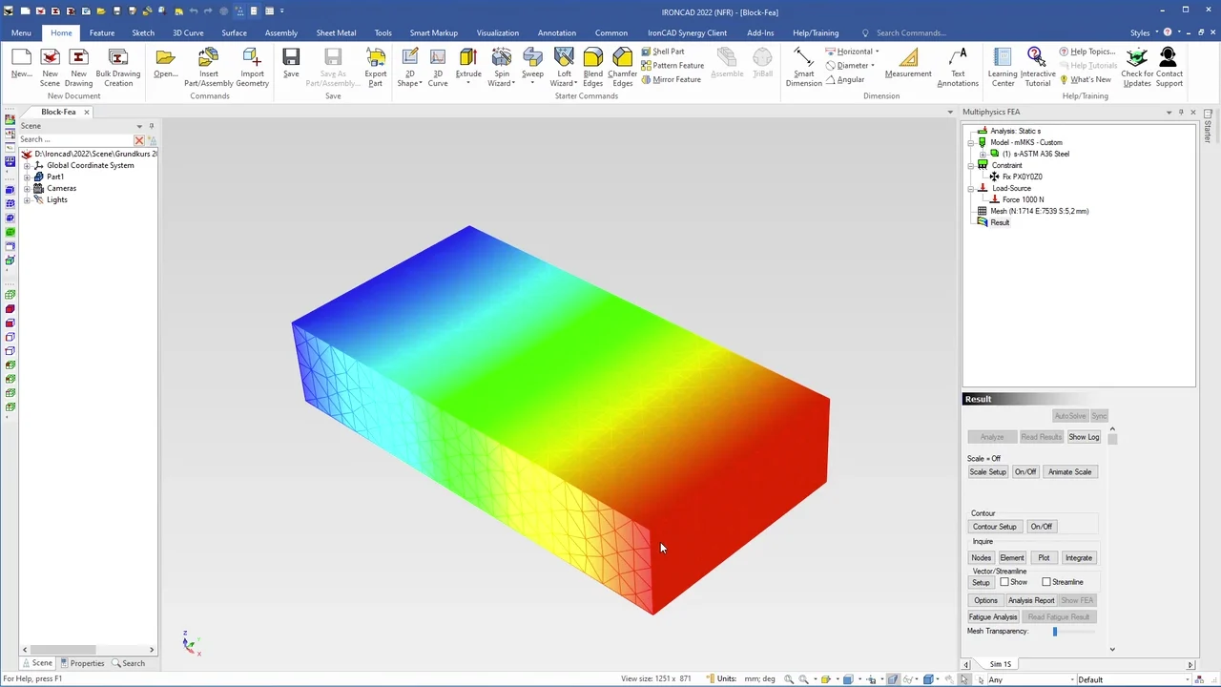Viewport: 1221px width, 687px height.
Task: Expand the Lights tree node
Action: click(28, 199)
